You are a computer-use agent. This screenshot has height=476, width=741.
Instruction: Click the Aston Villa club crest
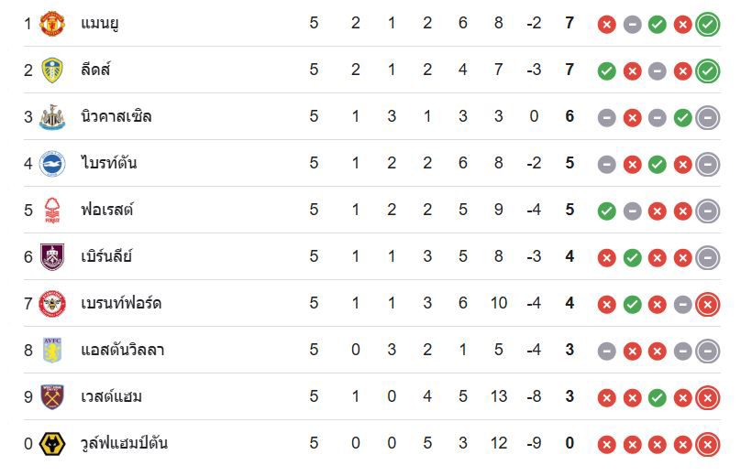point(51,350)
